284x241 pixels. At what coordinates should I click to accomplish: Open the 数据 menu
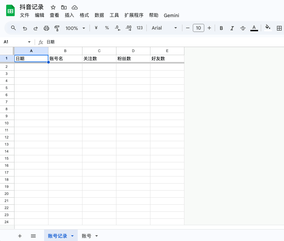point(99,15)
